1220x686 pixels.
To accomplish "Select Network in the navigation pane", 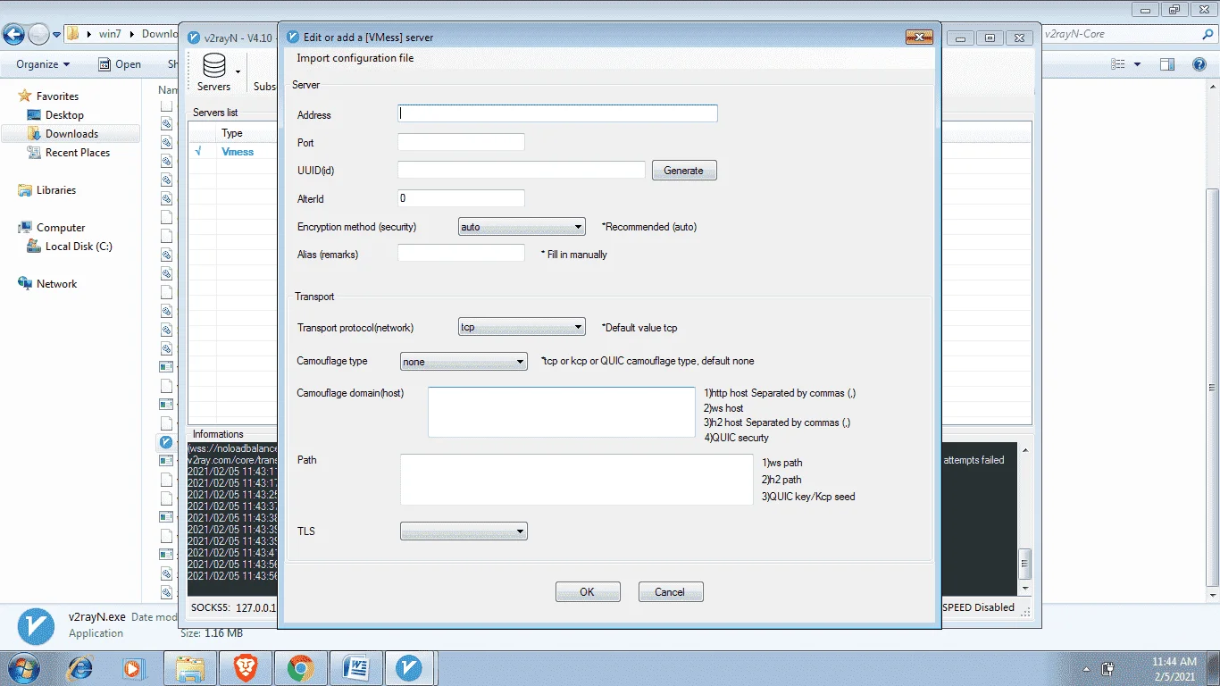I will tap(56, 284).
